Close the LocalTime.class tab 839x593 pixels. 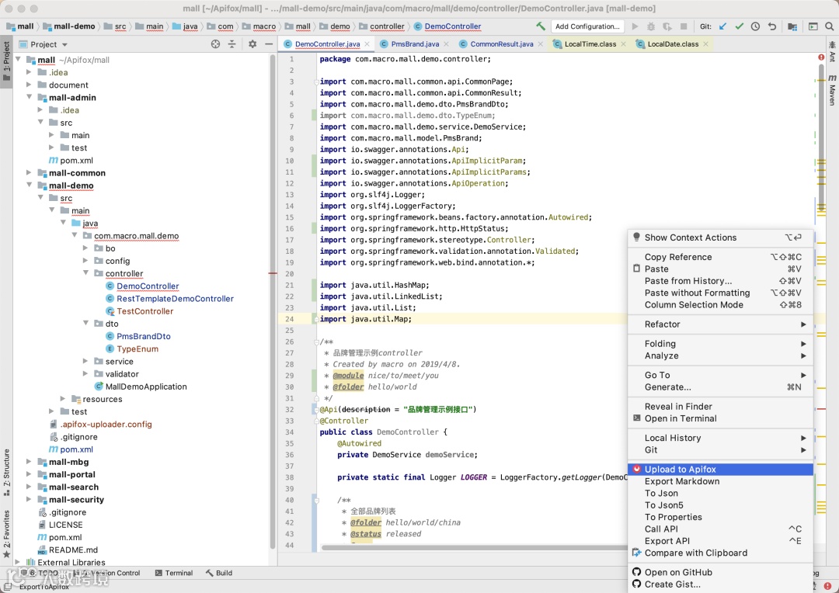tap(625, 44)
